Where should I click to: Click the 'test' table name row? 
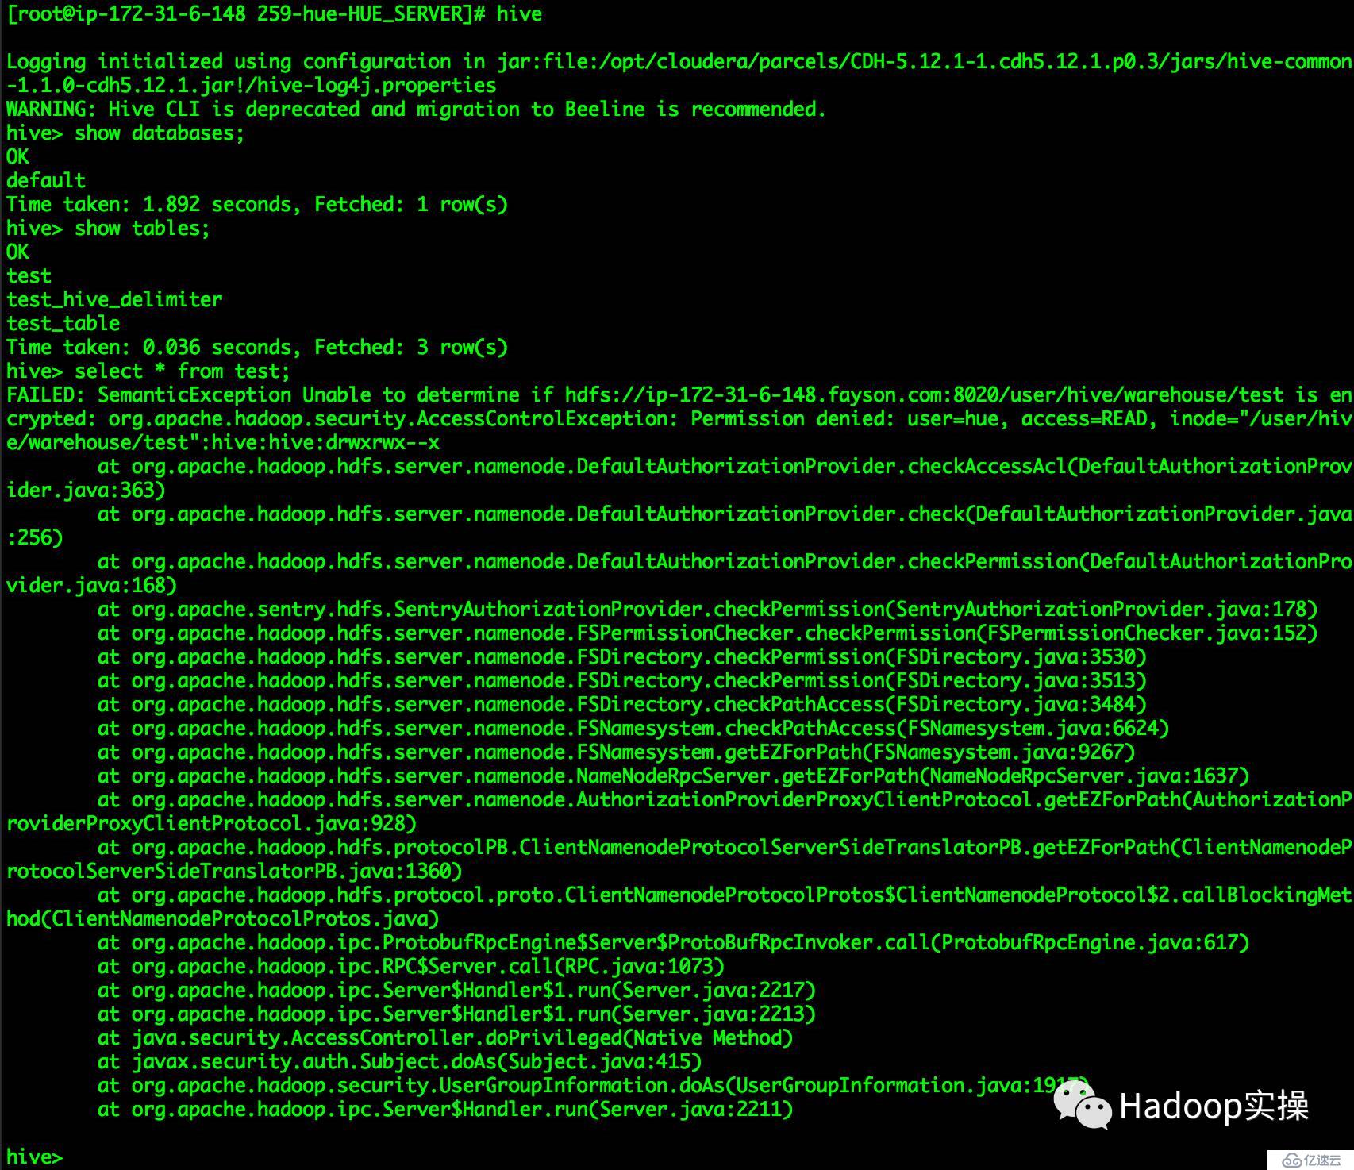click(29, 276)
